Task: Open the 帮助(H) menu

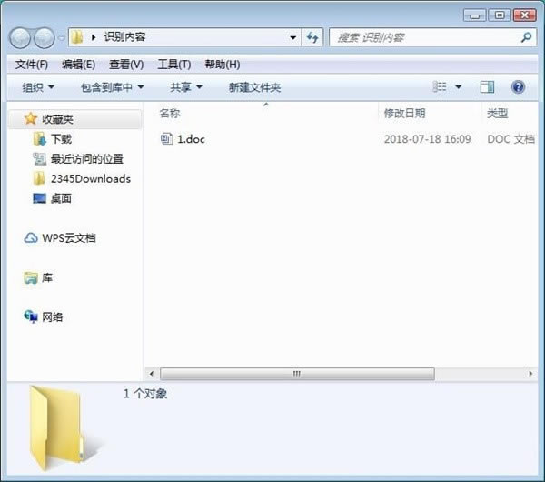Action: (223, 65)
